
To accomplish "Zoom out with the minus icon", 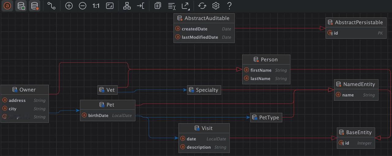I will 82,6.
